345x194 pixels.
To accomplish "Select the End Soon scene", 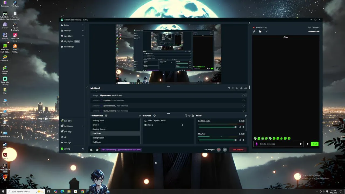I will click(115, 142).
